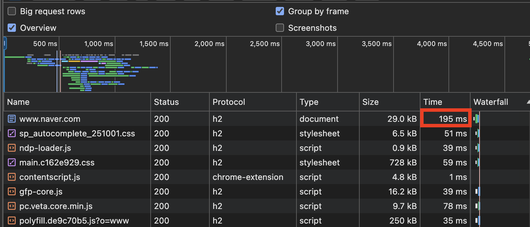Click the document icon beside www.naver.com

pos(12,119)
